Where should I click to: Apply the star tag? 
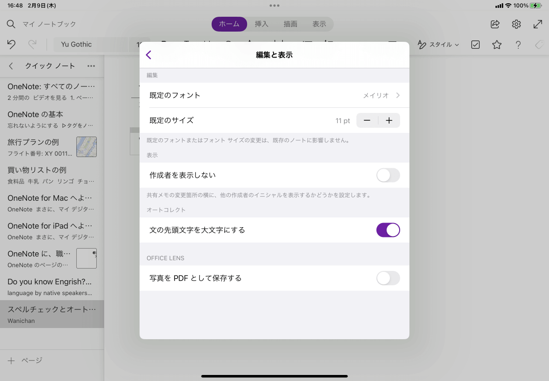[497, 45]
